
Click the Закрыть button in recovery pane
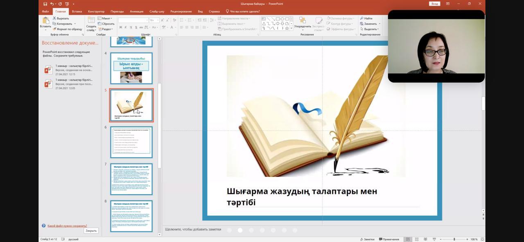pyautogui.click(x=91, y=231)
